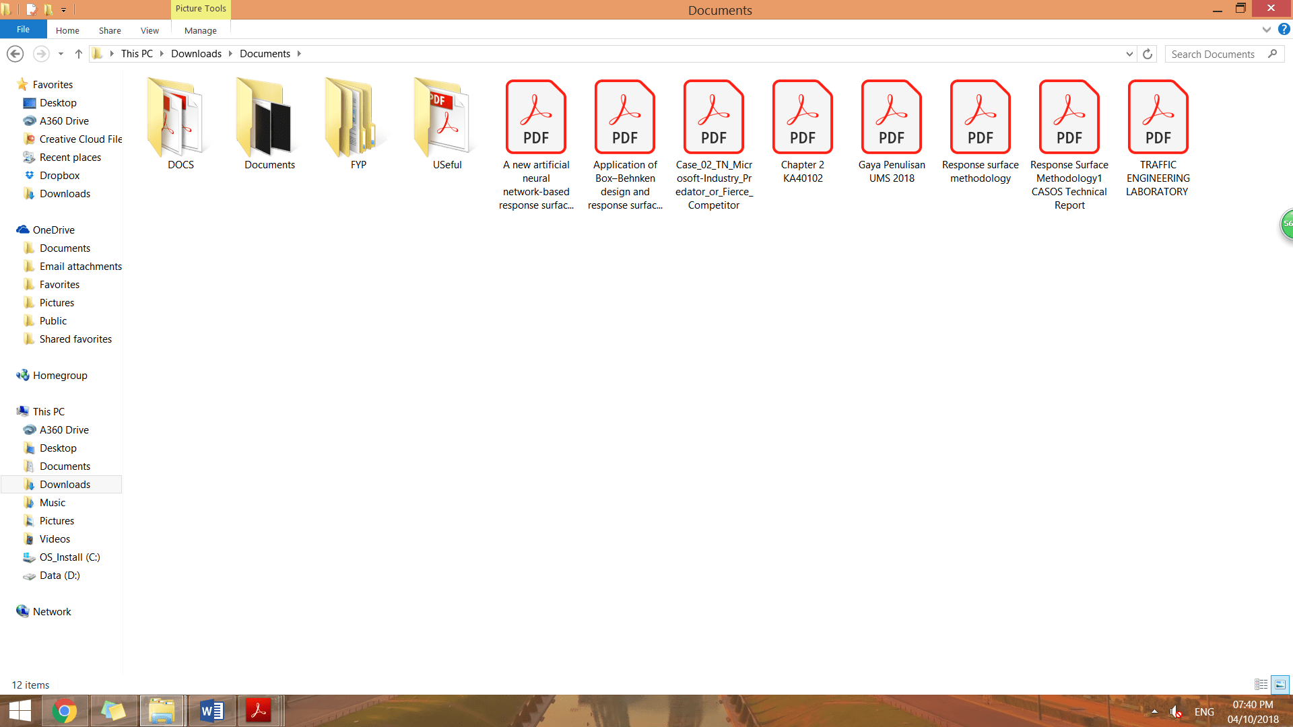
Task: Navigate up one level using the up arrow
Action: (x=78, y=53)
